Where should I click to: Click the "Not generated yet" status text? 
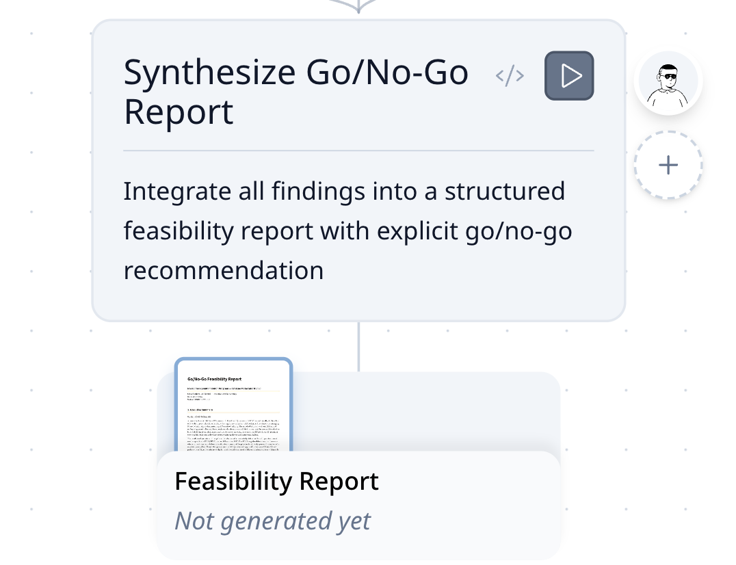coord(272,521)
